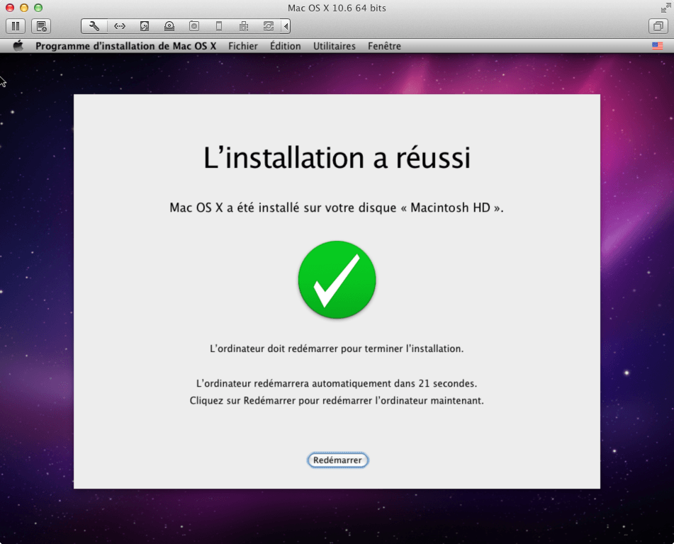Close the VM window with red button
Image resolution: width=674 pixels, height=544 pixels.
coord(10,8)
